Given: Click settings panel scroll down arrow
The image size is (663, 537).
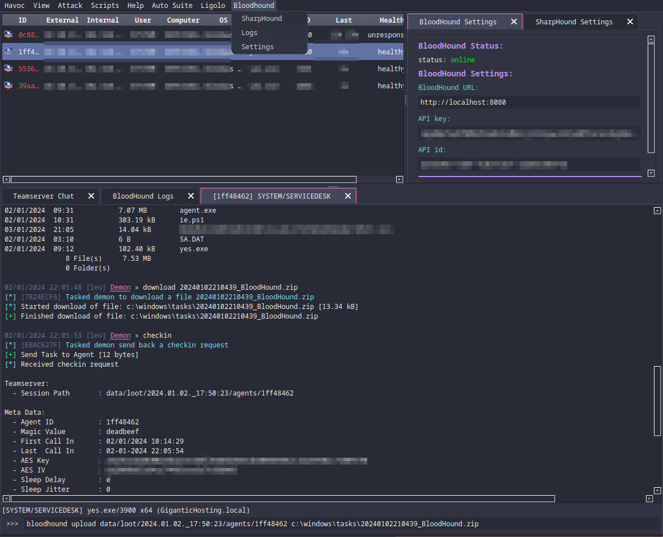Looking at the screenshot, I should pos(651,173).
